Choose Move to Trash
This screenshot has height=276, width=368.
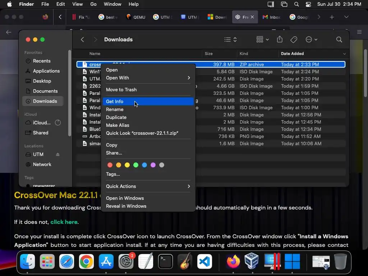point(148,89)
